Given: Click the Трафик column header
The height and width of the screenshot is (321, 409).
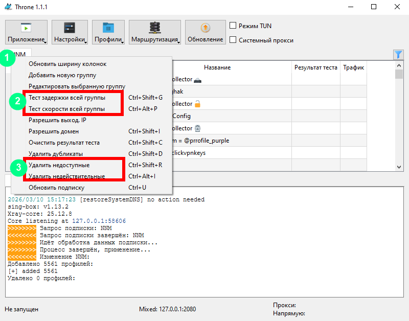Looking at the screenshot, I should pos(353,67).
